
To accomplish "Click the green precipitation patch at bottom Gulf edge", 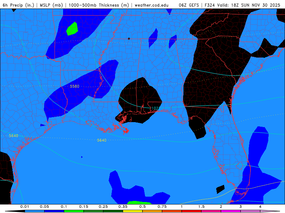I will coord(140,202).
